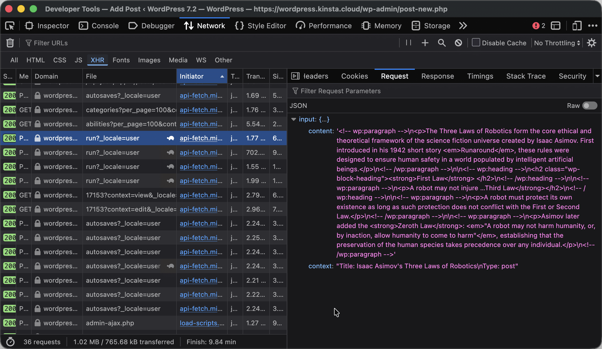The image size is (602, 349).
Task: Sort by Initiator column header
Action: [202, 76]
